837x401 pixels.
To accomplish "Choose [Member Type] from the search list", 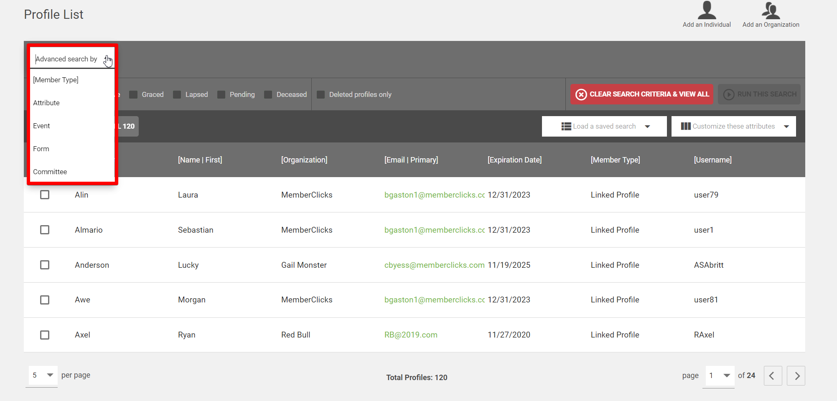I will click(72, 80).
